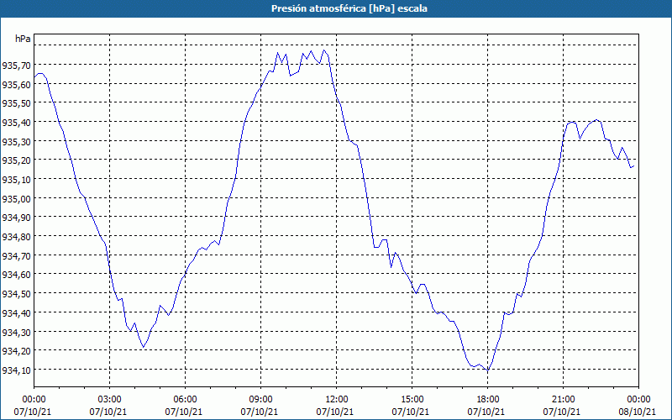The height and width of the screenshot is (420, 672).
Task: Select the 934,30 y-axis value
Action: coord(17,332)
